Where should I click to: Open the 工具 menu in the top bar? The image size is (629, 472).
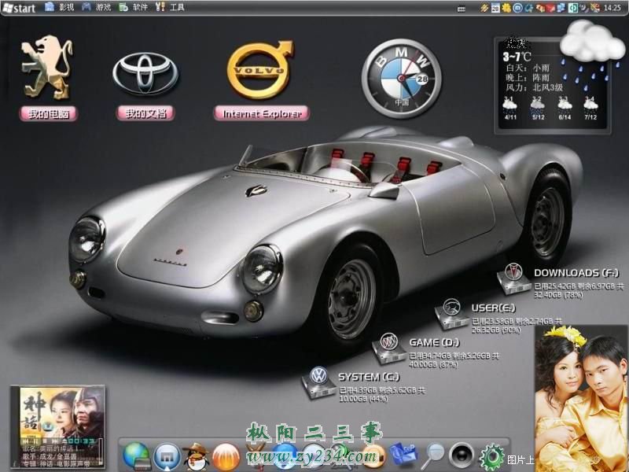click(x=170, y=7)
